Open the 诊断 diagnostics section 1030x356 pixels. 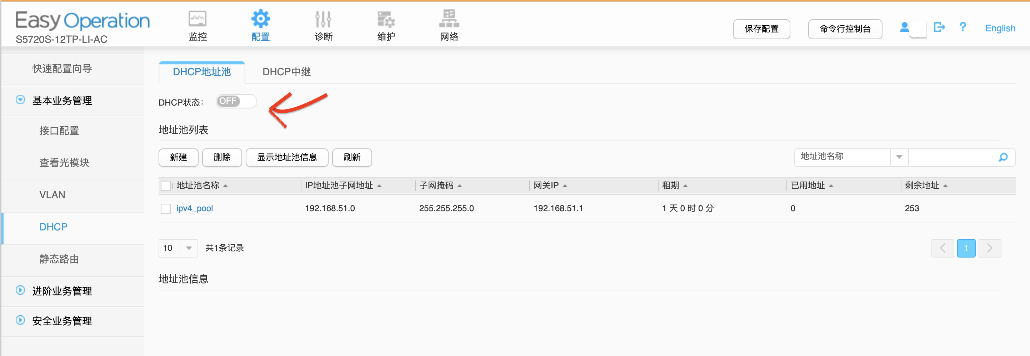tap(323, 26)
